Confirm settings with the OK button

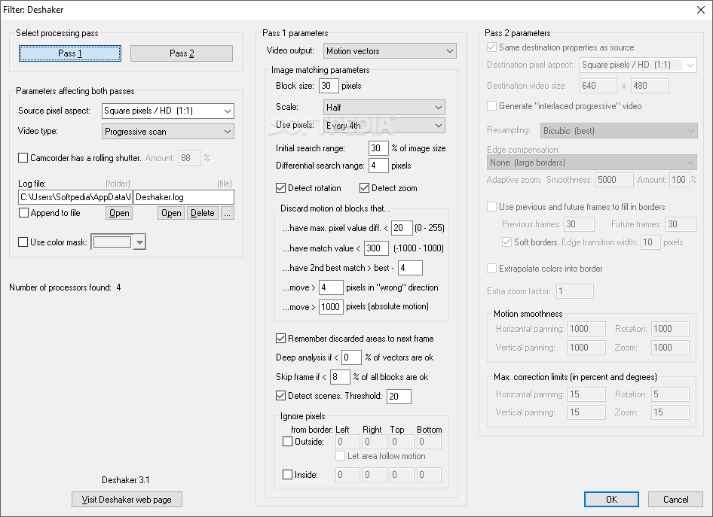click(611, 499)
